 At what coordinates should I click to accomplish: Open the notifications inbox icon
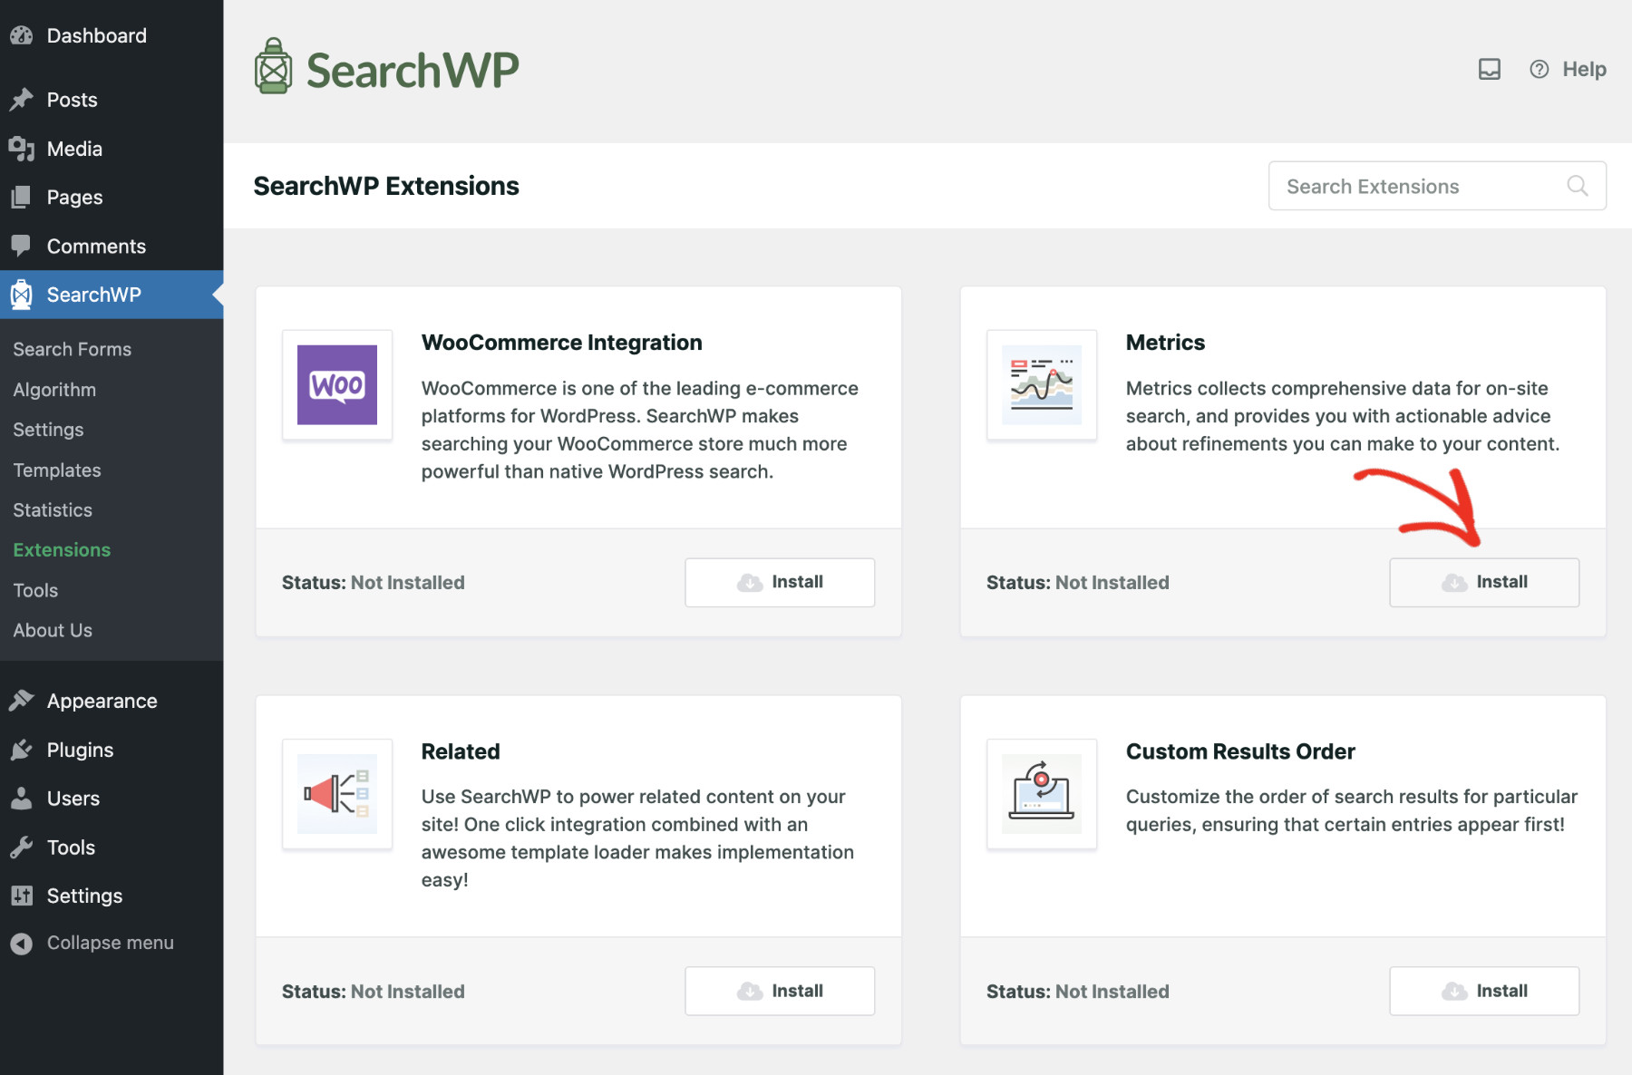pos(1490,69)
